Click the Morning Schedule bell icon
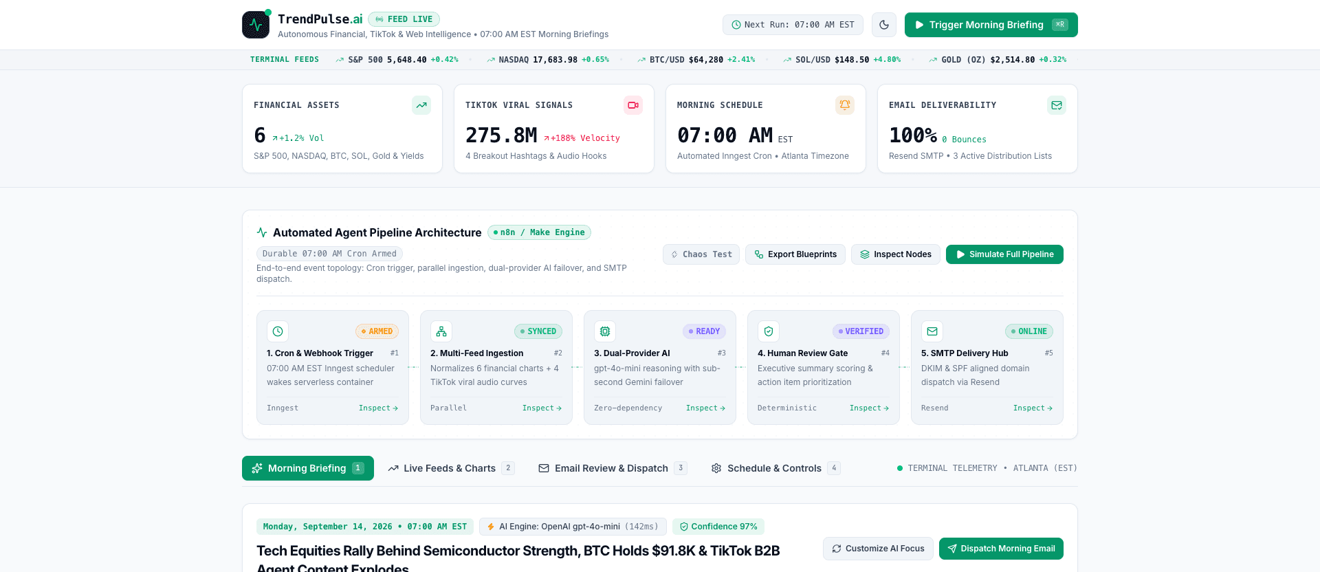Screen dimensions: 1320x572 [845, 105]
